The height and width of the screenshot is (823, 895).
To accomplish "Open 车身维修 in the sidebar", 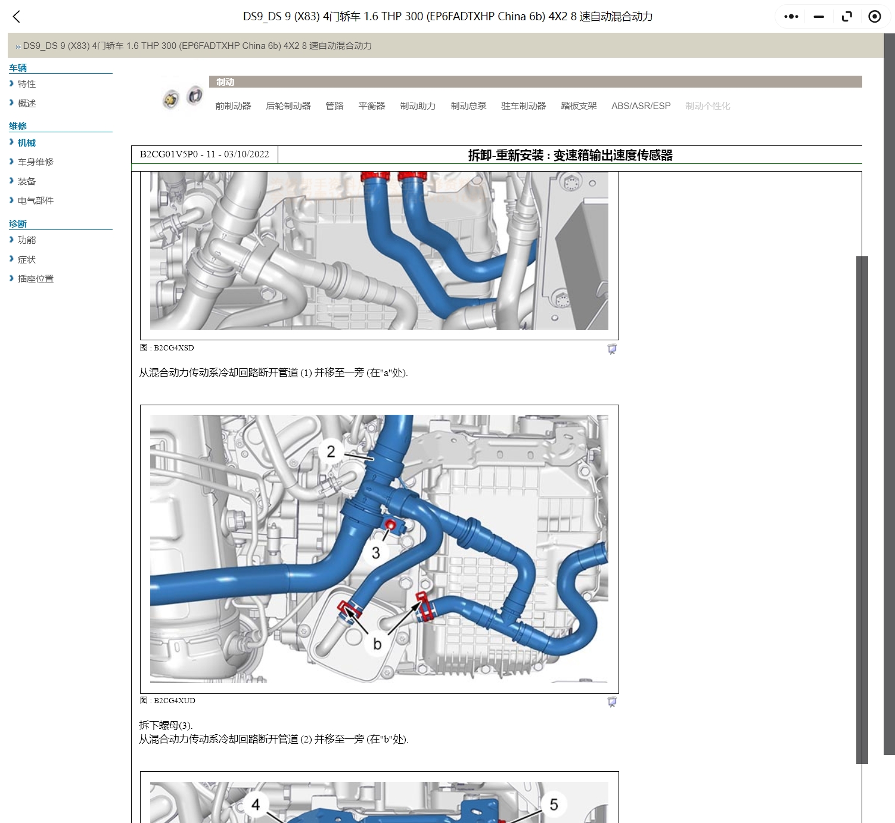I will 35,162.
